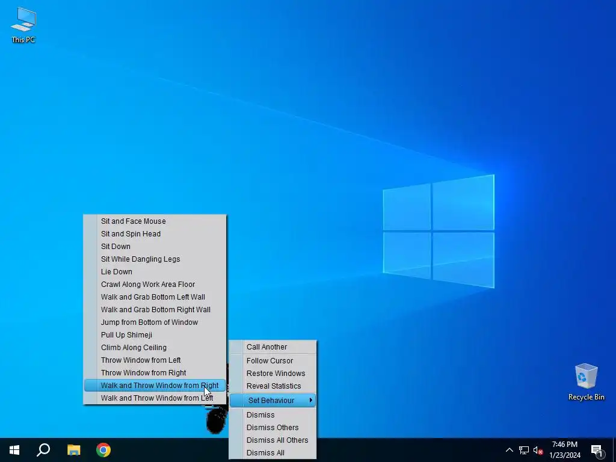This screenshot has width=616, height=462.
Task: Launch Google Chrome from the taskbar
Action: [103, 450]
